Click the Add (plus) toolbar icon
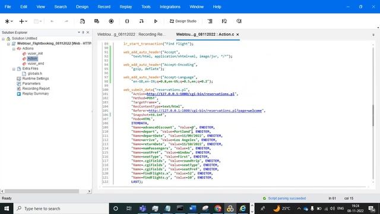The height and width of the screenshot is (214, 380). click(21, 21)
